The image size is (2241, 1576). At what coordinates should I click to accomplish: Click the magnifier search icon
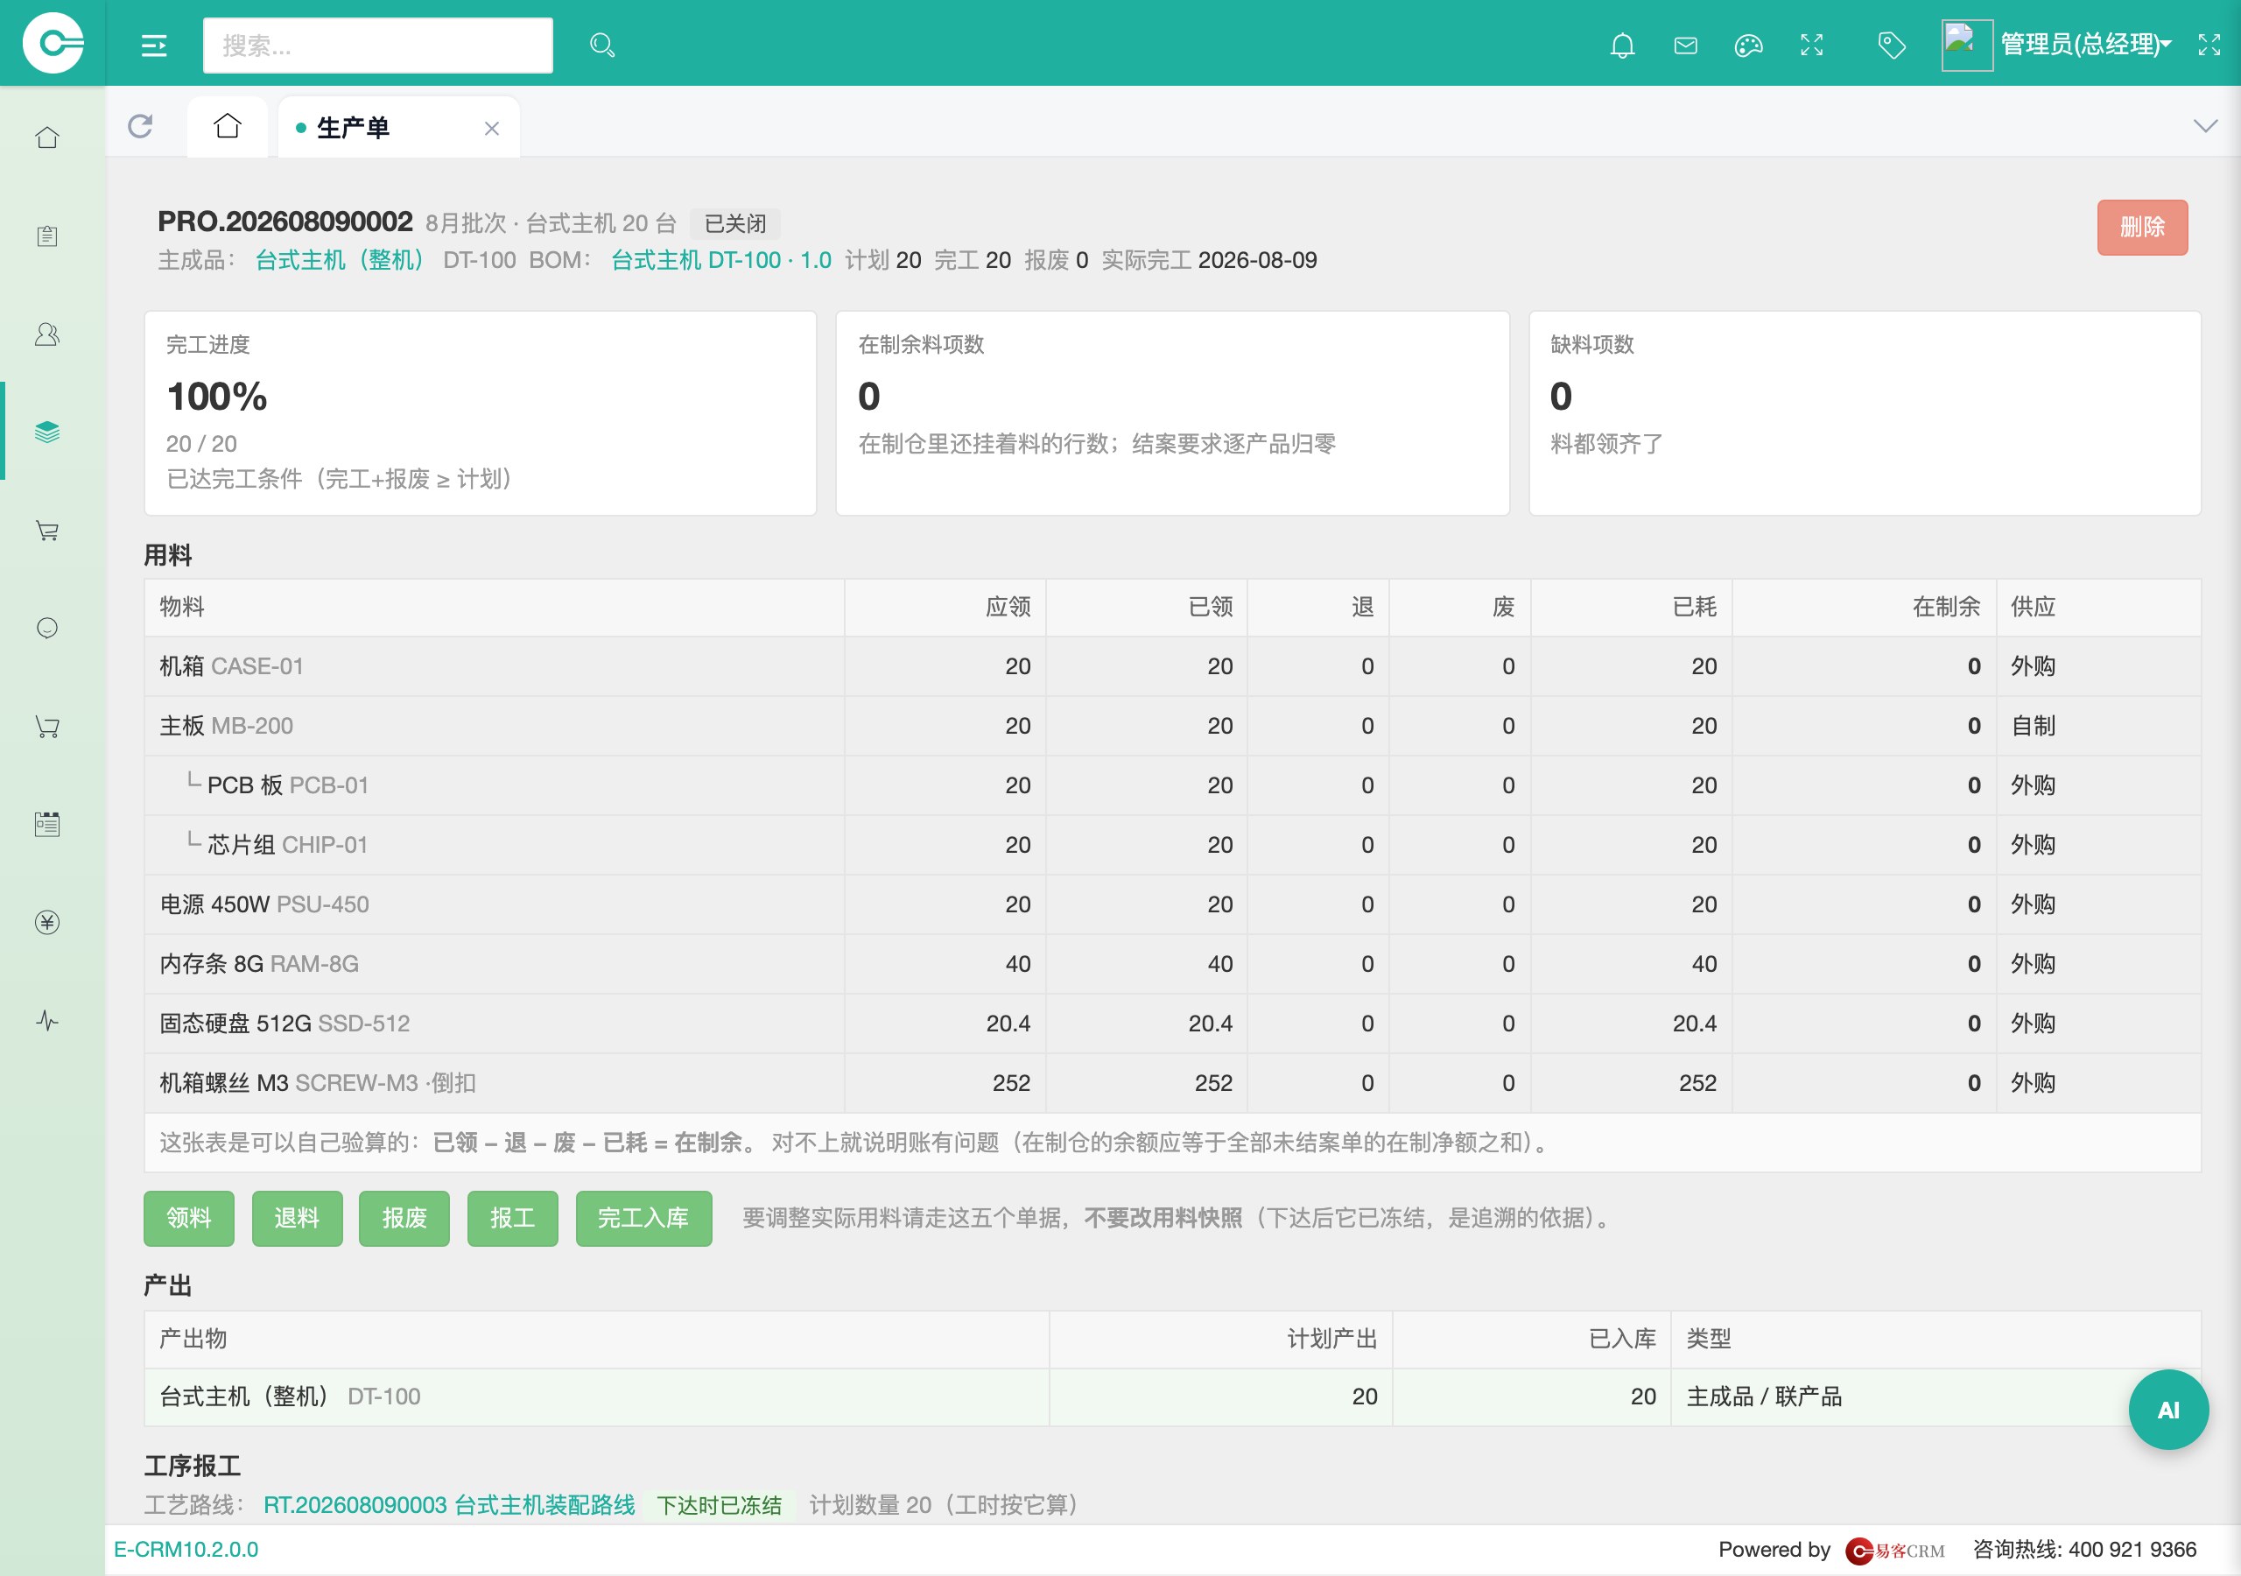click(x=602, y=45)
